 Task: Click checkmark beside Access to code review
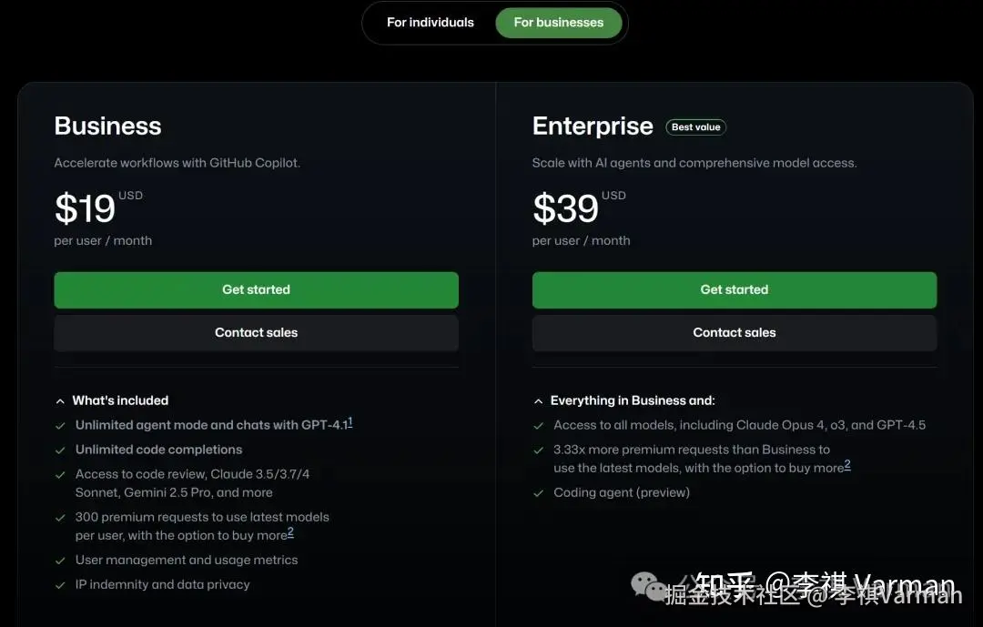(x=60, y=474)
